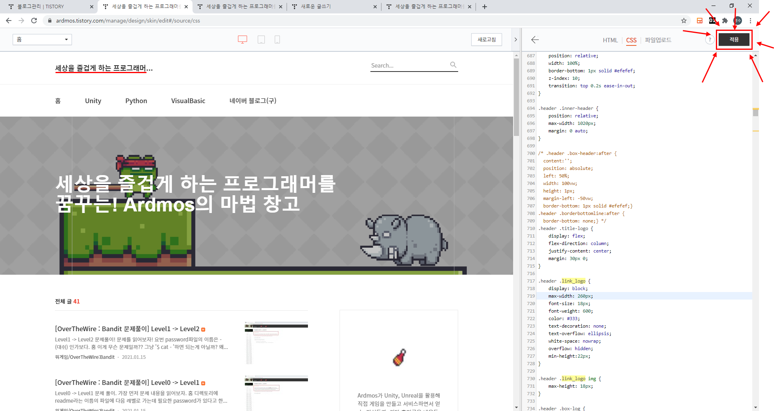Switch to the HTML tab
Screen dimensions: 774x411
(610, 40)
